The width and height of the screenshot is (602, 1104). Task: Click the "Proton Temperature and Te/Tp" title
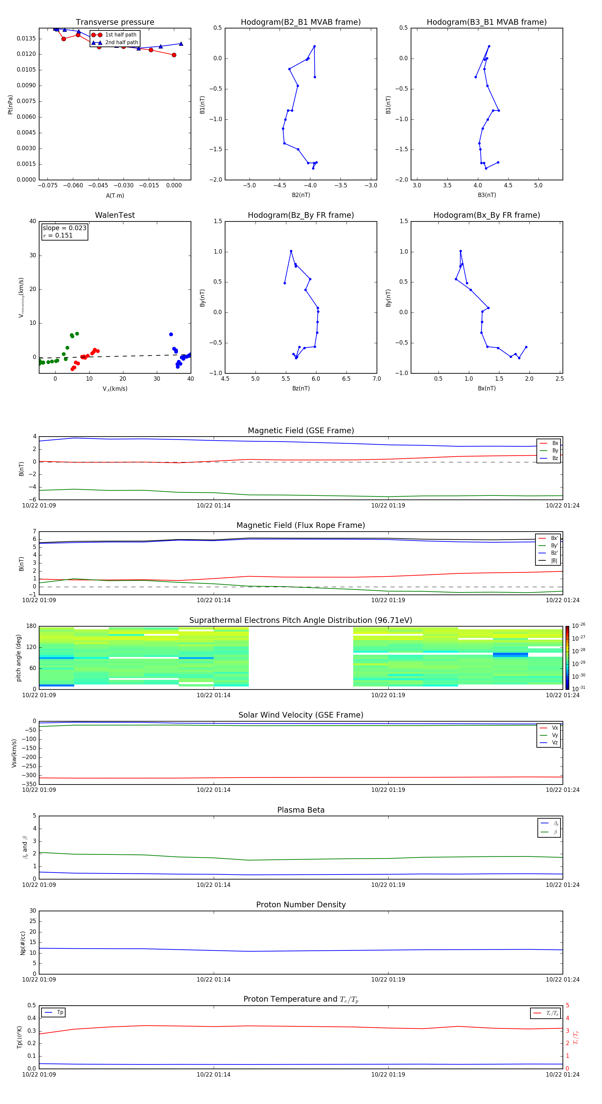pyautogui.click(x=301, y=999)
